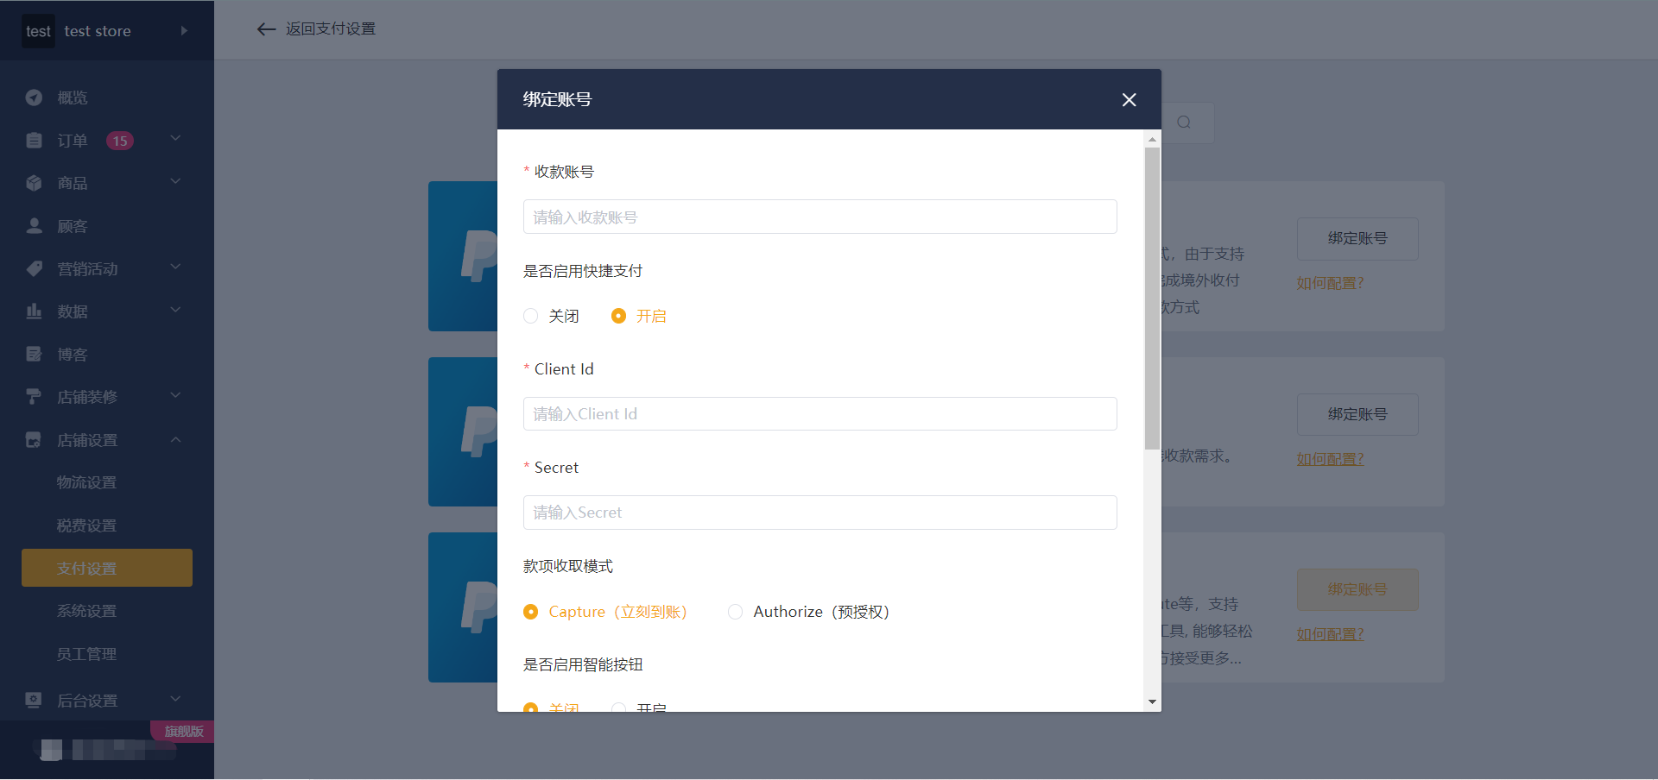Click the 旗舰版 edition badge
Screen dimensions: 1658x780
183,732
